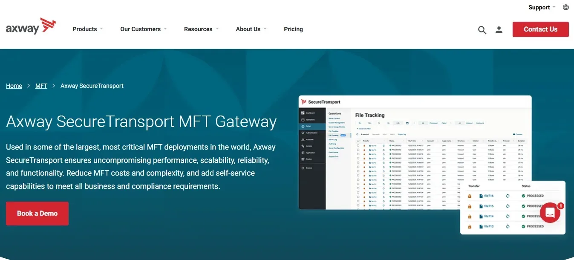Open the user account icon

pos(499,30)
